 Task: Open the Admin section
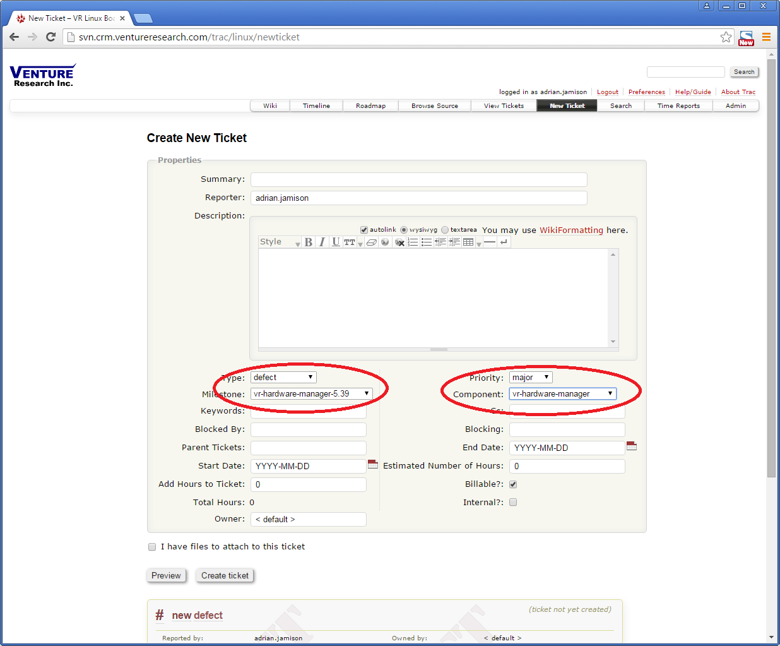[x=736, y=105]
